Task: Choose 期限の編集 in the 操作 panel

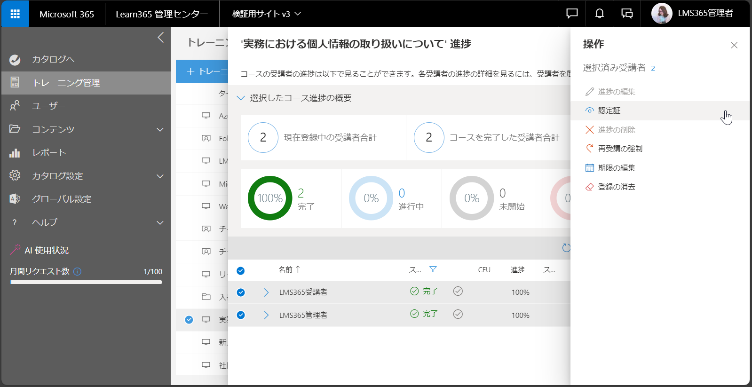Action: pos(660,168)
